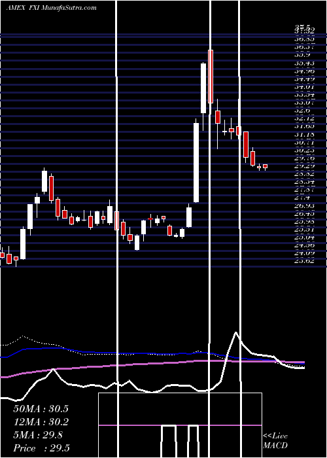The height and width of the screenshot is (458, 327).
Task: Click the Price : 29.5 readout
Action: point(41,448)
